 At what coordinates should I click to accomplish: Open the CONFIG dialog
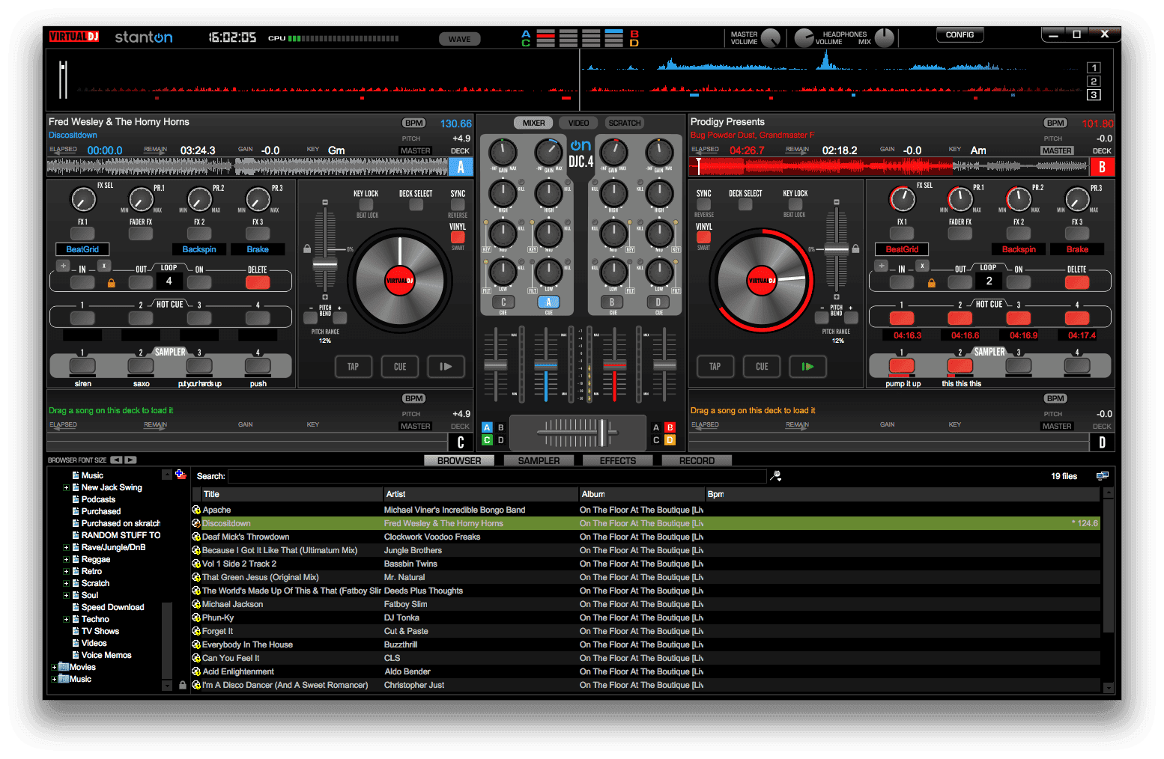(x=960, y=34)
